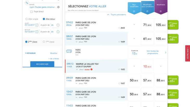Select the Non modifiable fare column header

134,7
